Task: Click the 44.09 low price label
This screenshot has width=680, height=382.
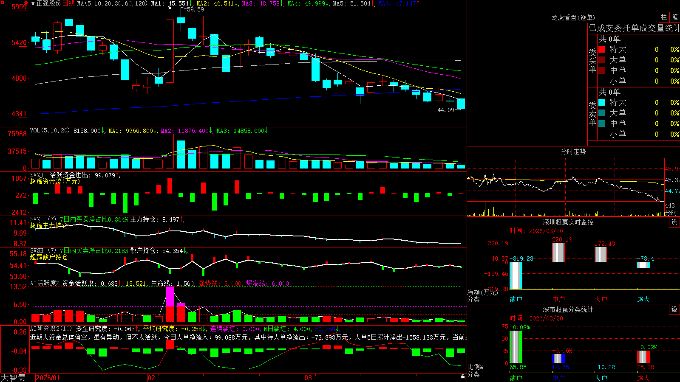Action: pyautogui.click(x=446, y=110)
